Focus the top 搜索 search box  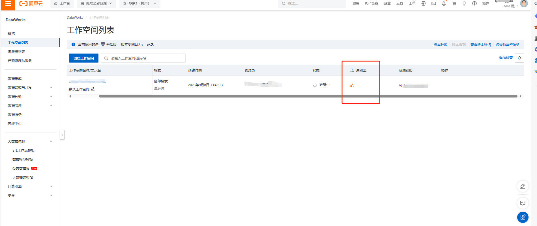pyautogui.click(x=312, y=3)
